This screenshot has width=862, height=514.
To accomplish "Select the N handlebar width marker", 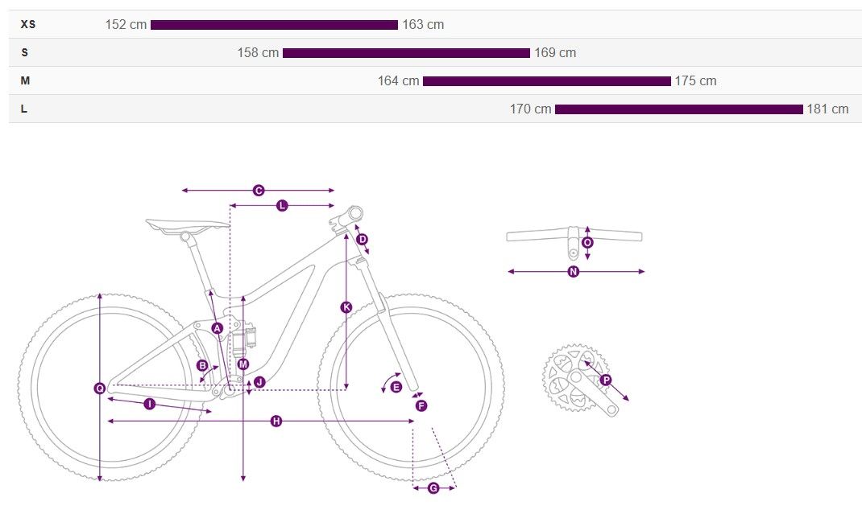I will (574, 271).
